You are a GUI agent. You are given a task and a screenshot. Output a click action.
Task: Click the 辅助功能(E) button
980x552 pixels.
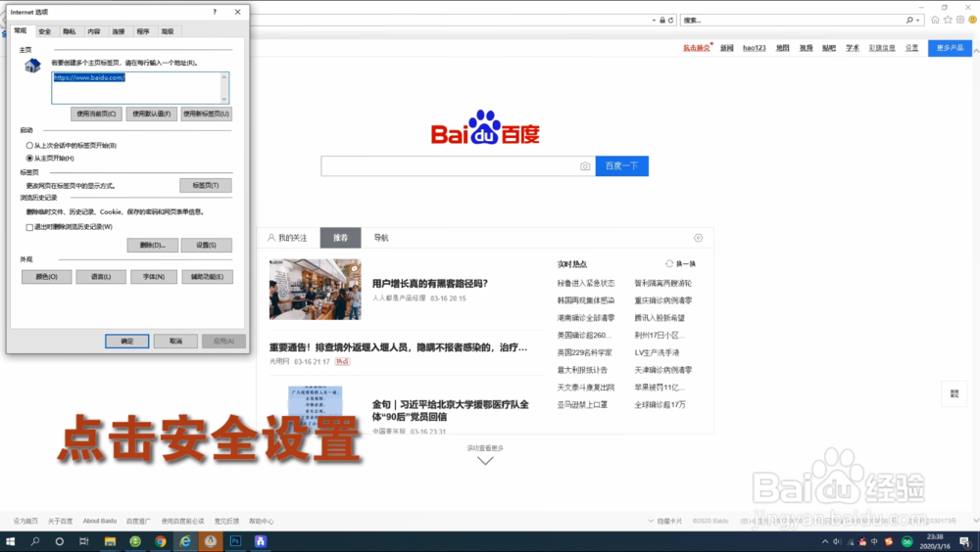(x=208, y=277)
